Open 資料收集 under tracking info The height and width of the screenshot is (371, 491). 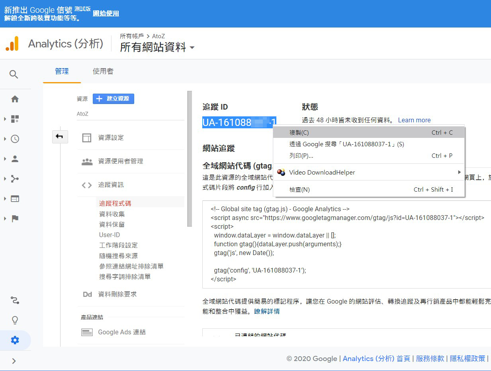112,214
